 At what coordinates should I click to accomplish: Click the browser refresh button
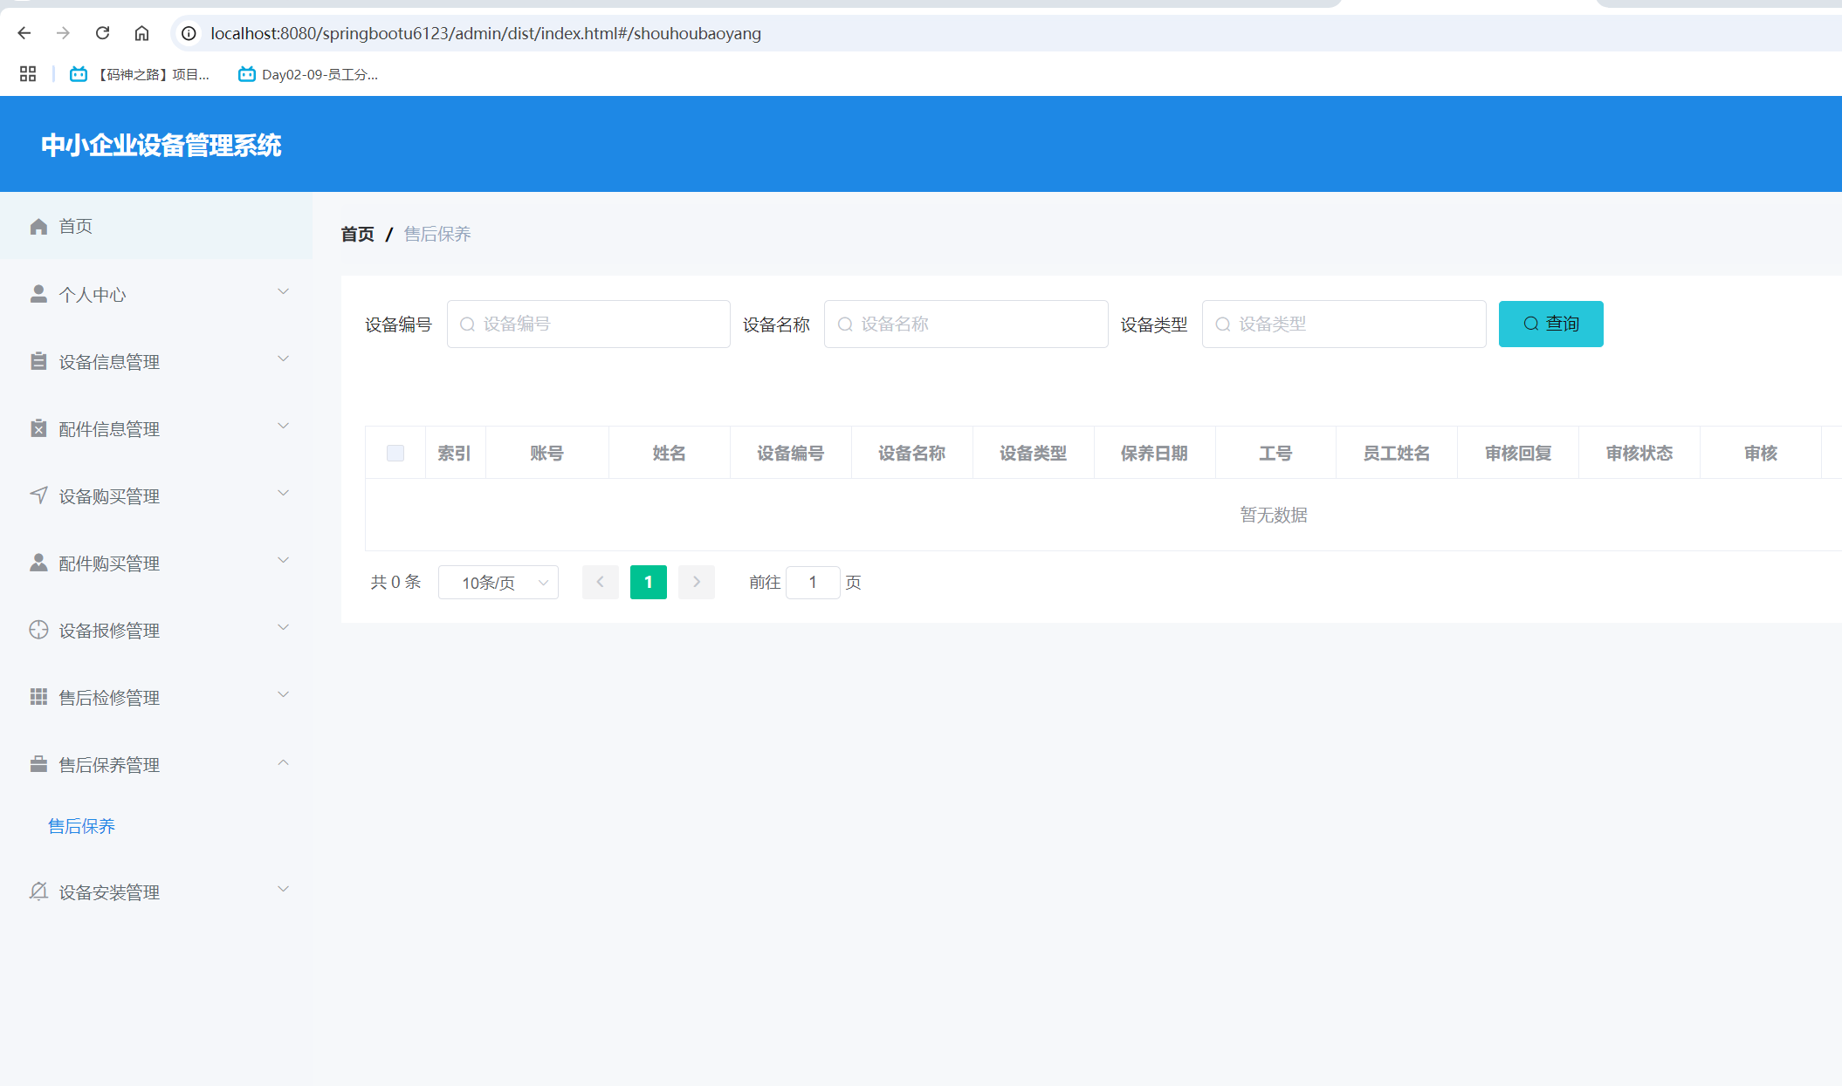pyautogui.click(x=102, y=33)
